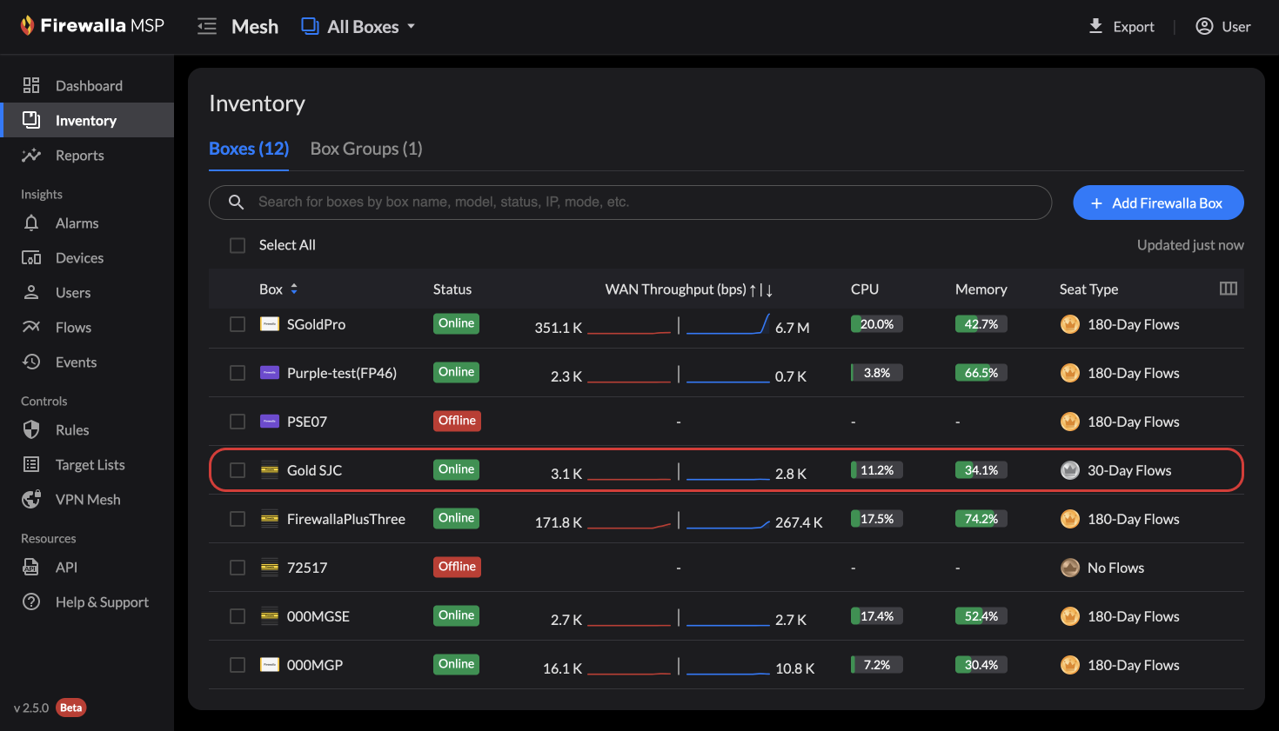The width and height of the screenshot is (1279, 731).
Task: Select the Purple-test(FP46) row checkbox
Action: pyautogui.click(x=238, y=373)
